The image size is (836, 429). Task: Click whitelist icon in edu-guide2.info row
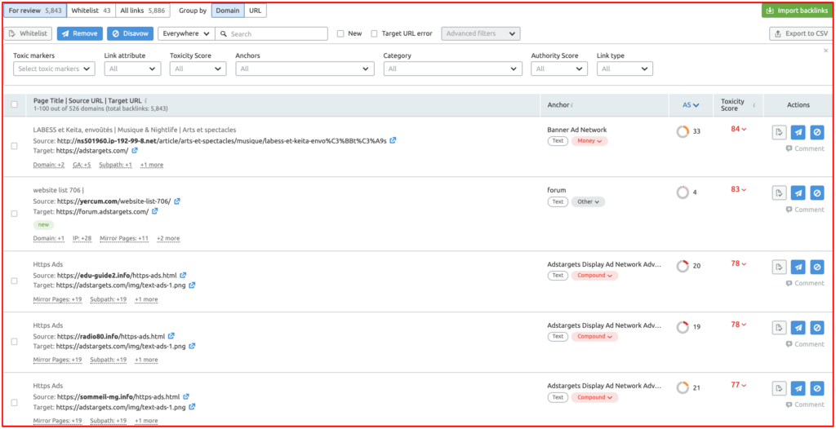click(x=780, y=266)
